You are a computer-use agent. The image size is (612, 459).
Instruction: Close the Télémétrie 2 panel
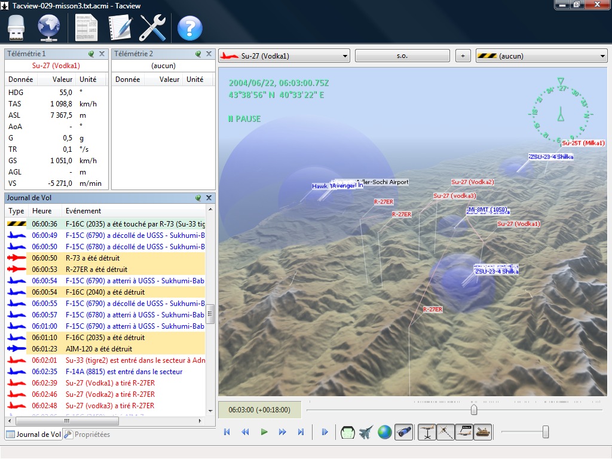[209, 54]
